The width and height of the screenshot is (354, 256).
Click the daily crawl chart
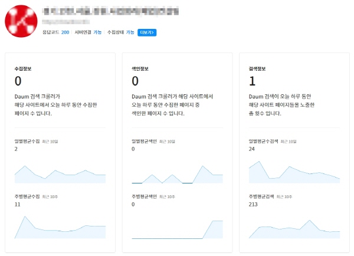coord(60,174)
